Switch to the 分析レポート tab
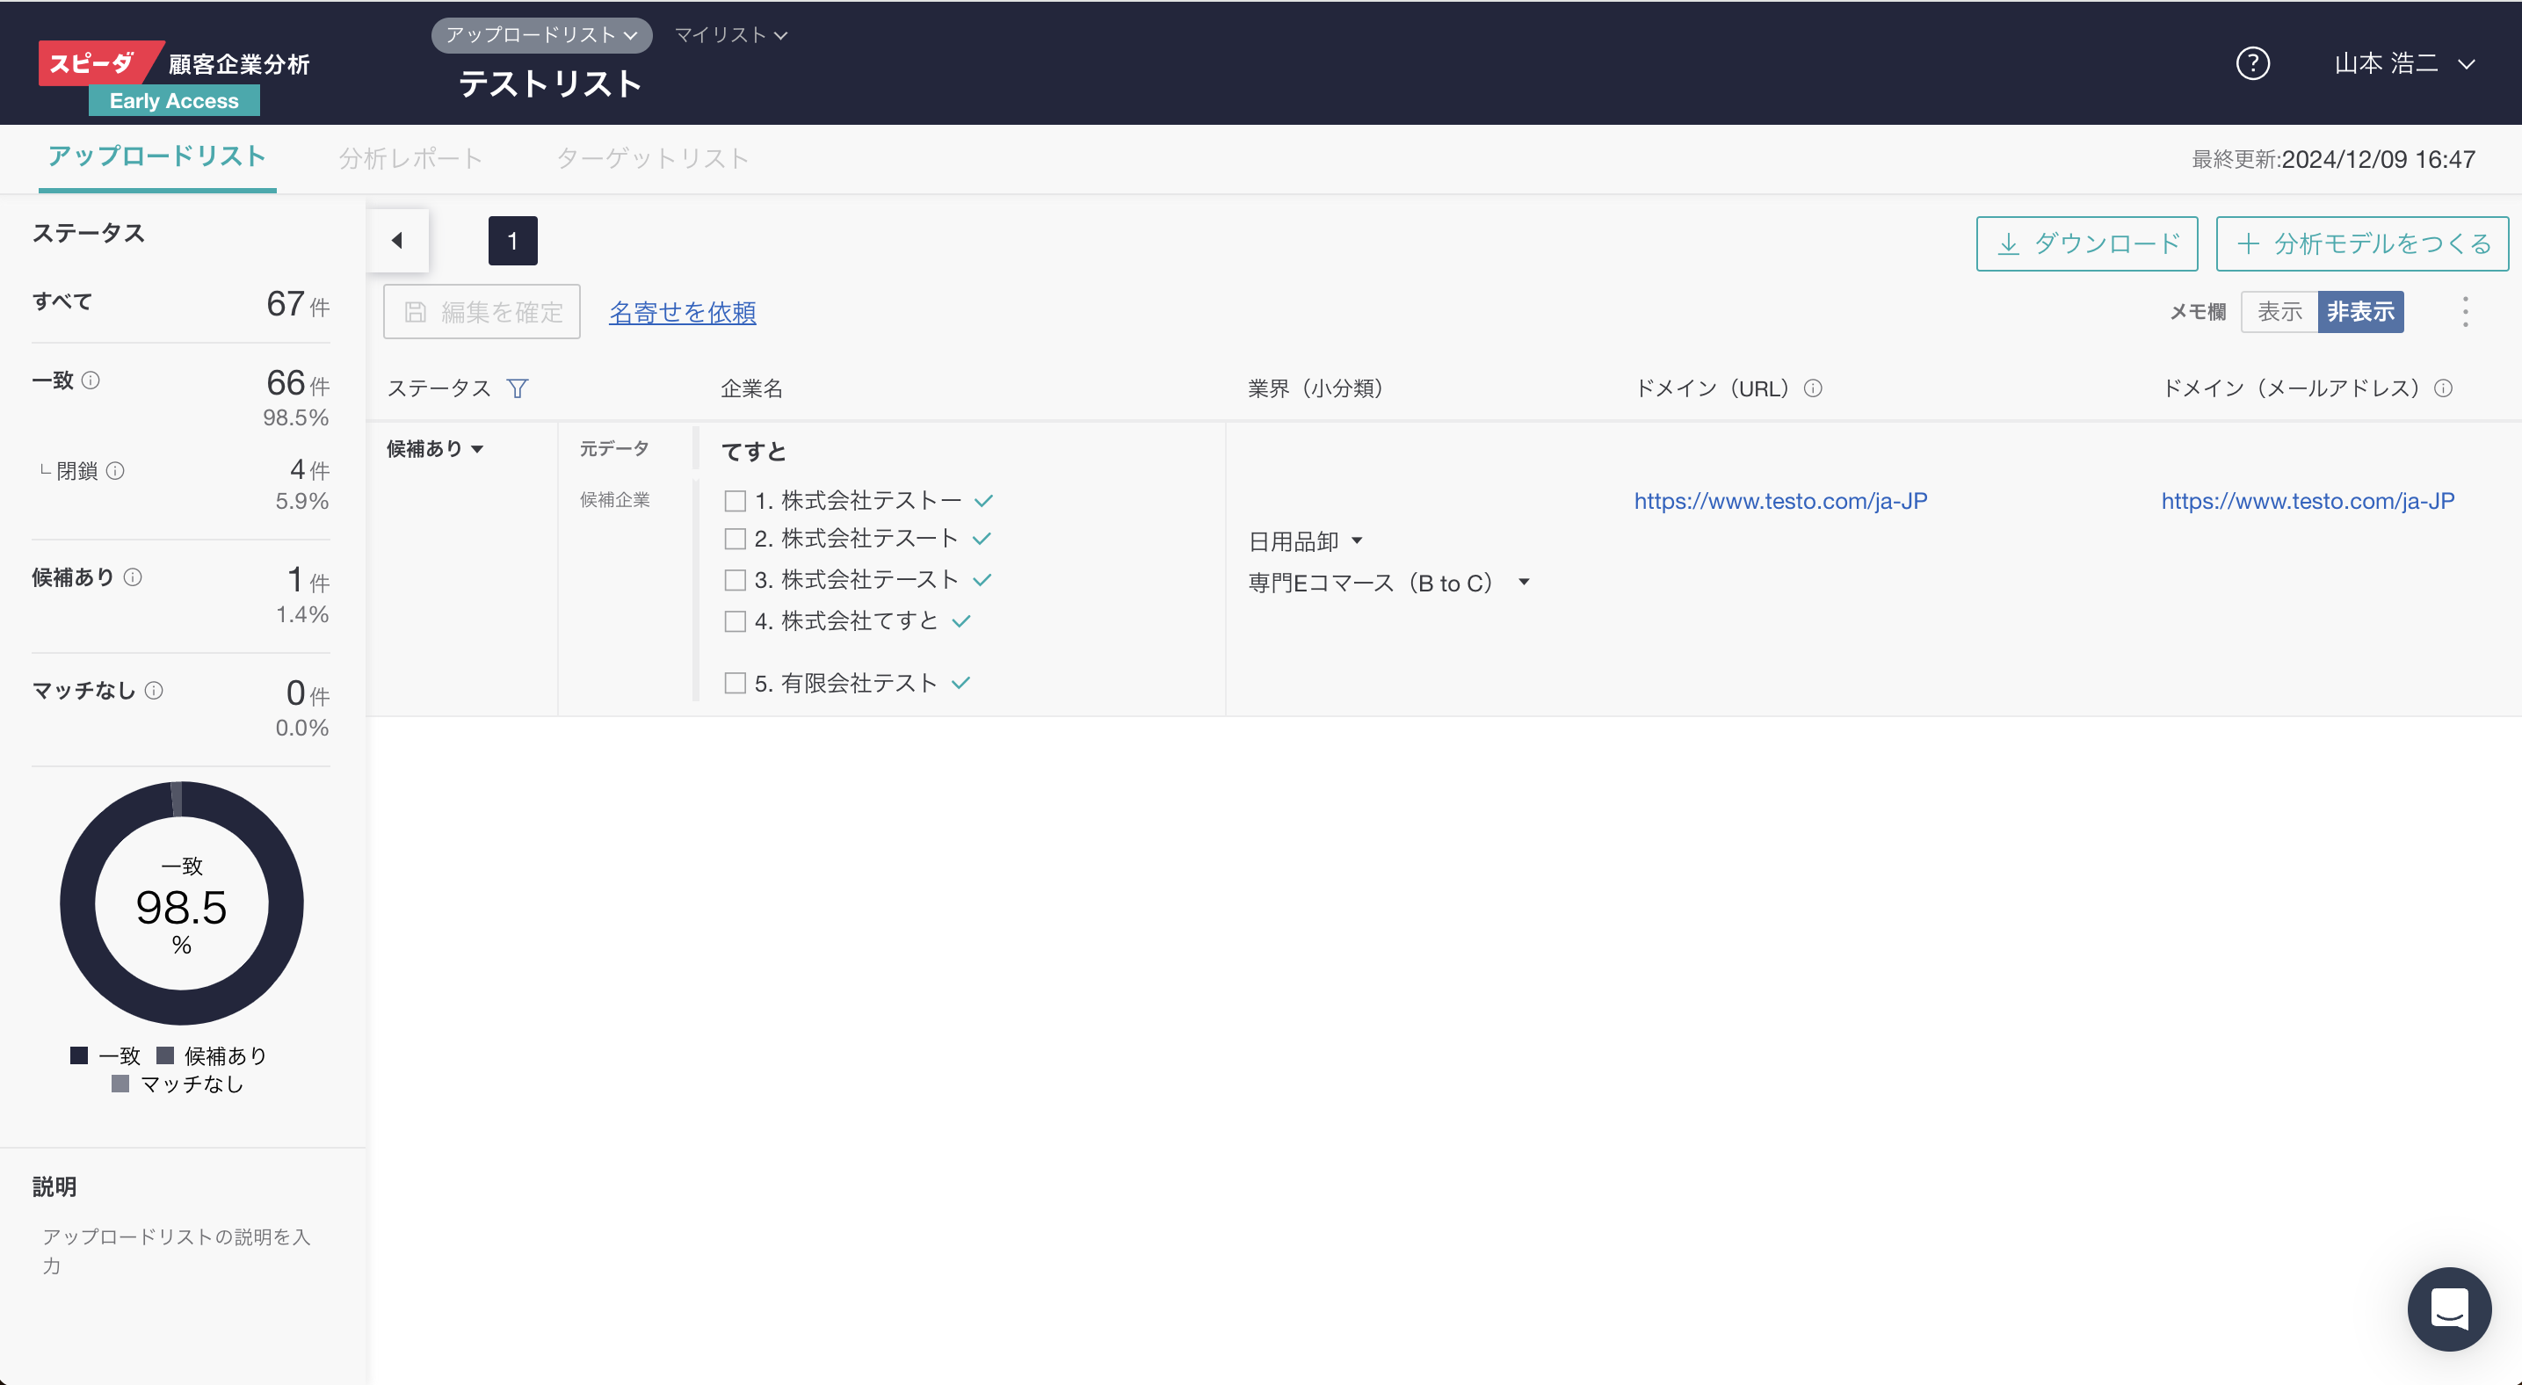The height and width of the screenshot is (1385, 2522). tap(410, 158)
